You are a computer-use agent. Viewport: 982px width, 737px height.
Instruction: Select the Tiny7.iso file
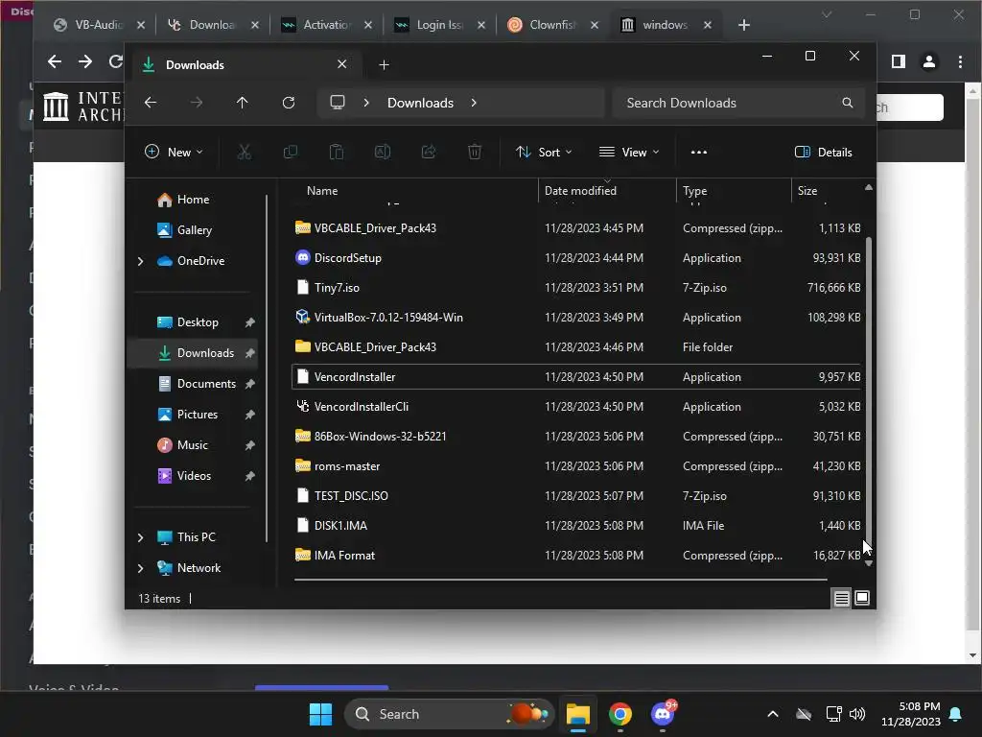coord(576,288)
